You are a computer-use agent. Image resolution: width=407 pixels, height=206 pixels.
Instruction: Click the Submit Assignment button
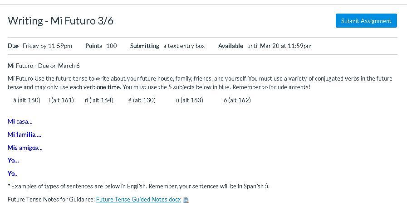366,21
